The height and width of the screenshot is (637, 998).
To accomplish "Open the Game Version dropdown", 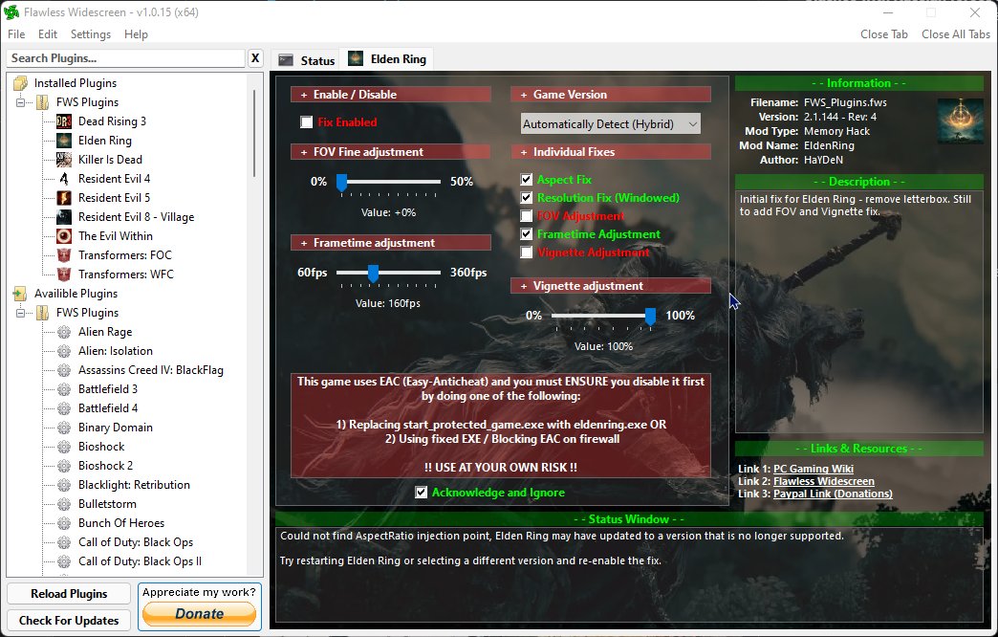I will [611, 124].
